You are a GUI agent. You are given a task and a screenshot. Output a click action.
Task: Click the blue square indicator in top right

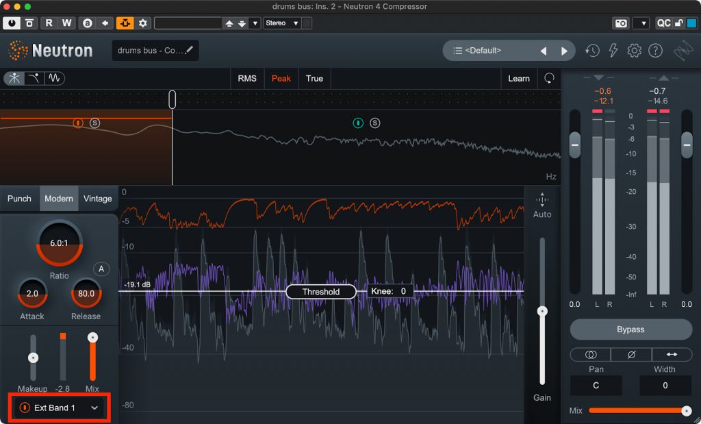click(691, 23)
